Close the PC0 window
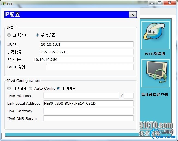Screen dimensions: 178x141 (170, 3)
